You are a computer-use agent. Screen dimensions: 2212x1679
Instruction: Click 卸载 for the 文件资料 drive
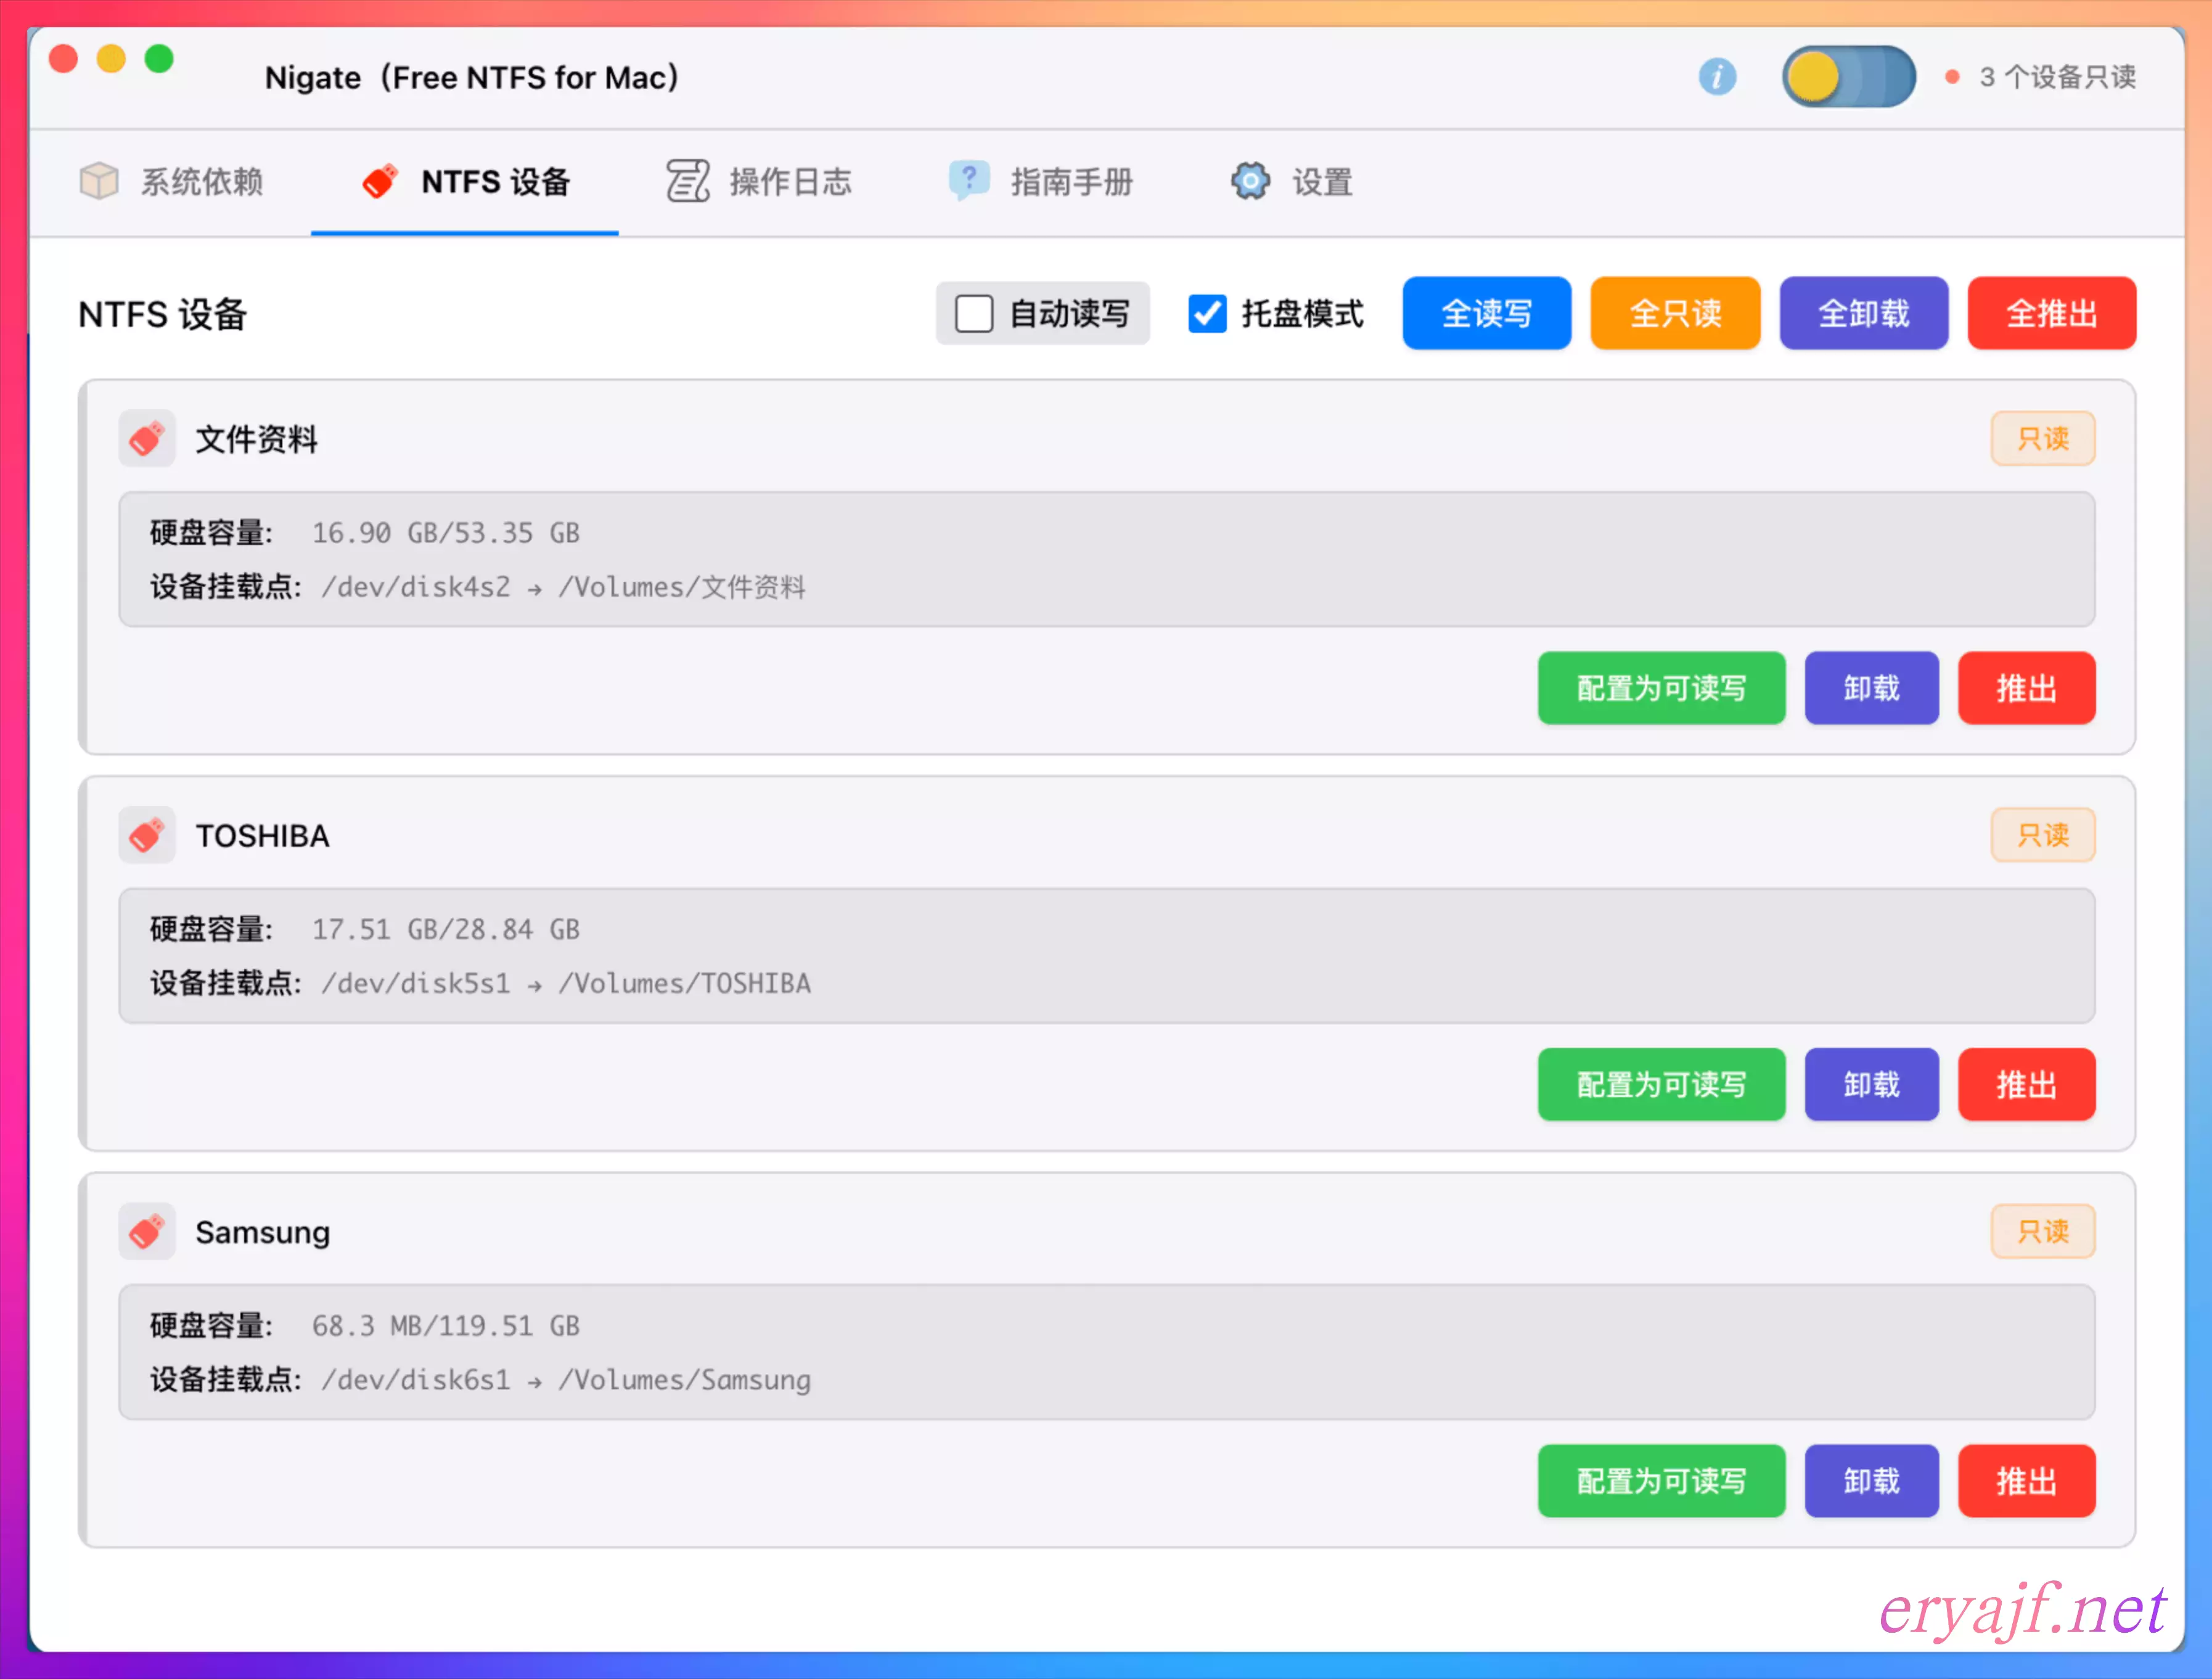click(x=1871, y=688)
